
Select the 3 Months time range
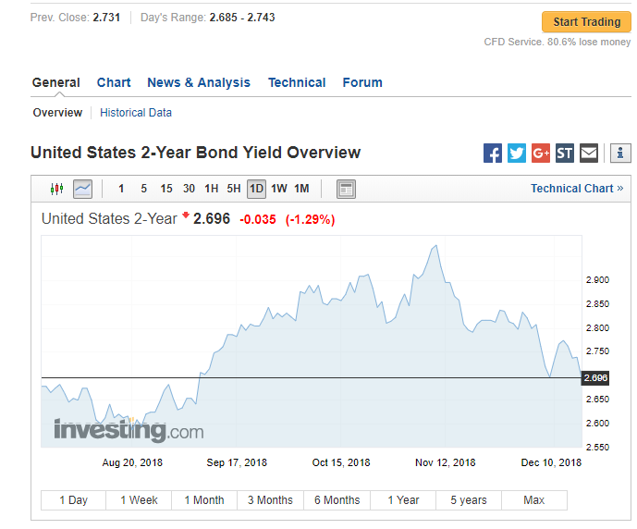(x=270, y=500)
